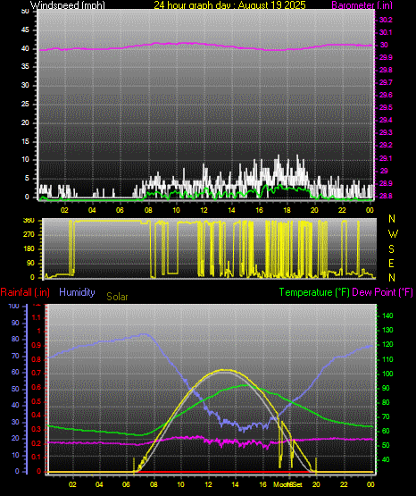Click the 30 value on barometer scale
The width and height of the screenshot is (416, 496).
click(x=384, y=45)
